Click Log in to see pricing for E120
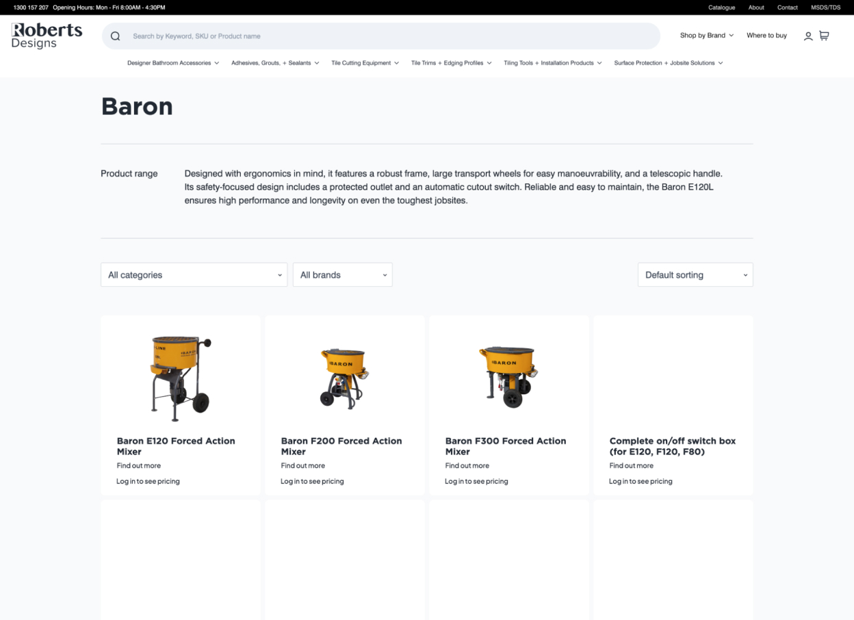 click(148, 481)
